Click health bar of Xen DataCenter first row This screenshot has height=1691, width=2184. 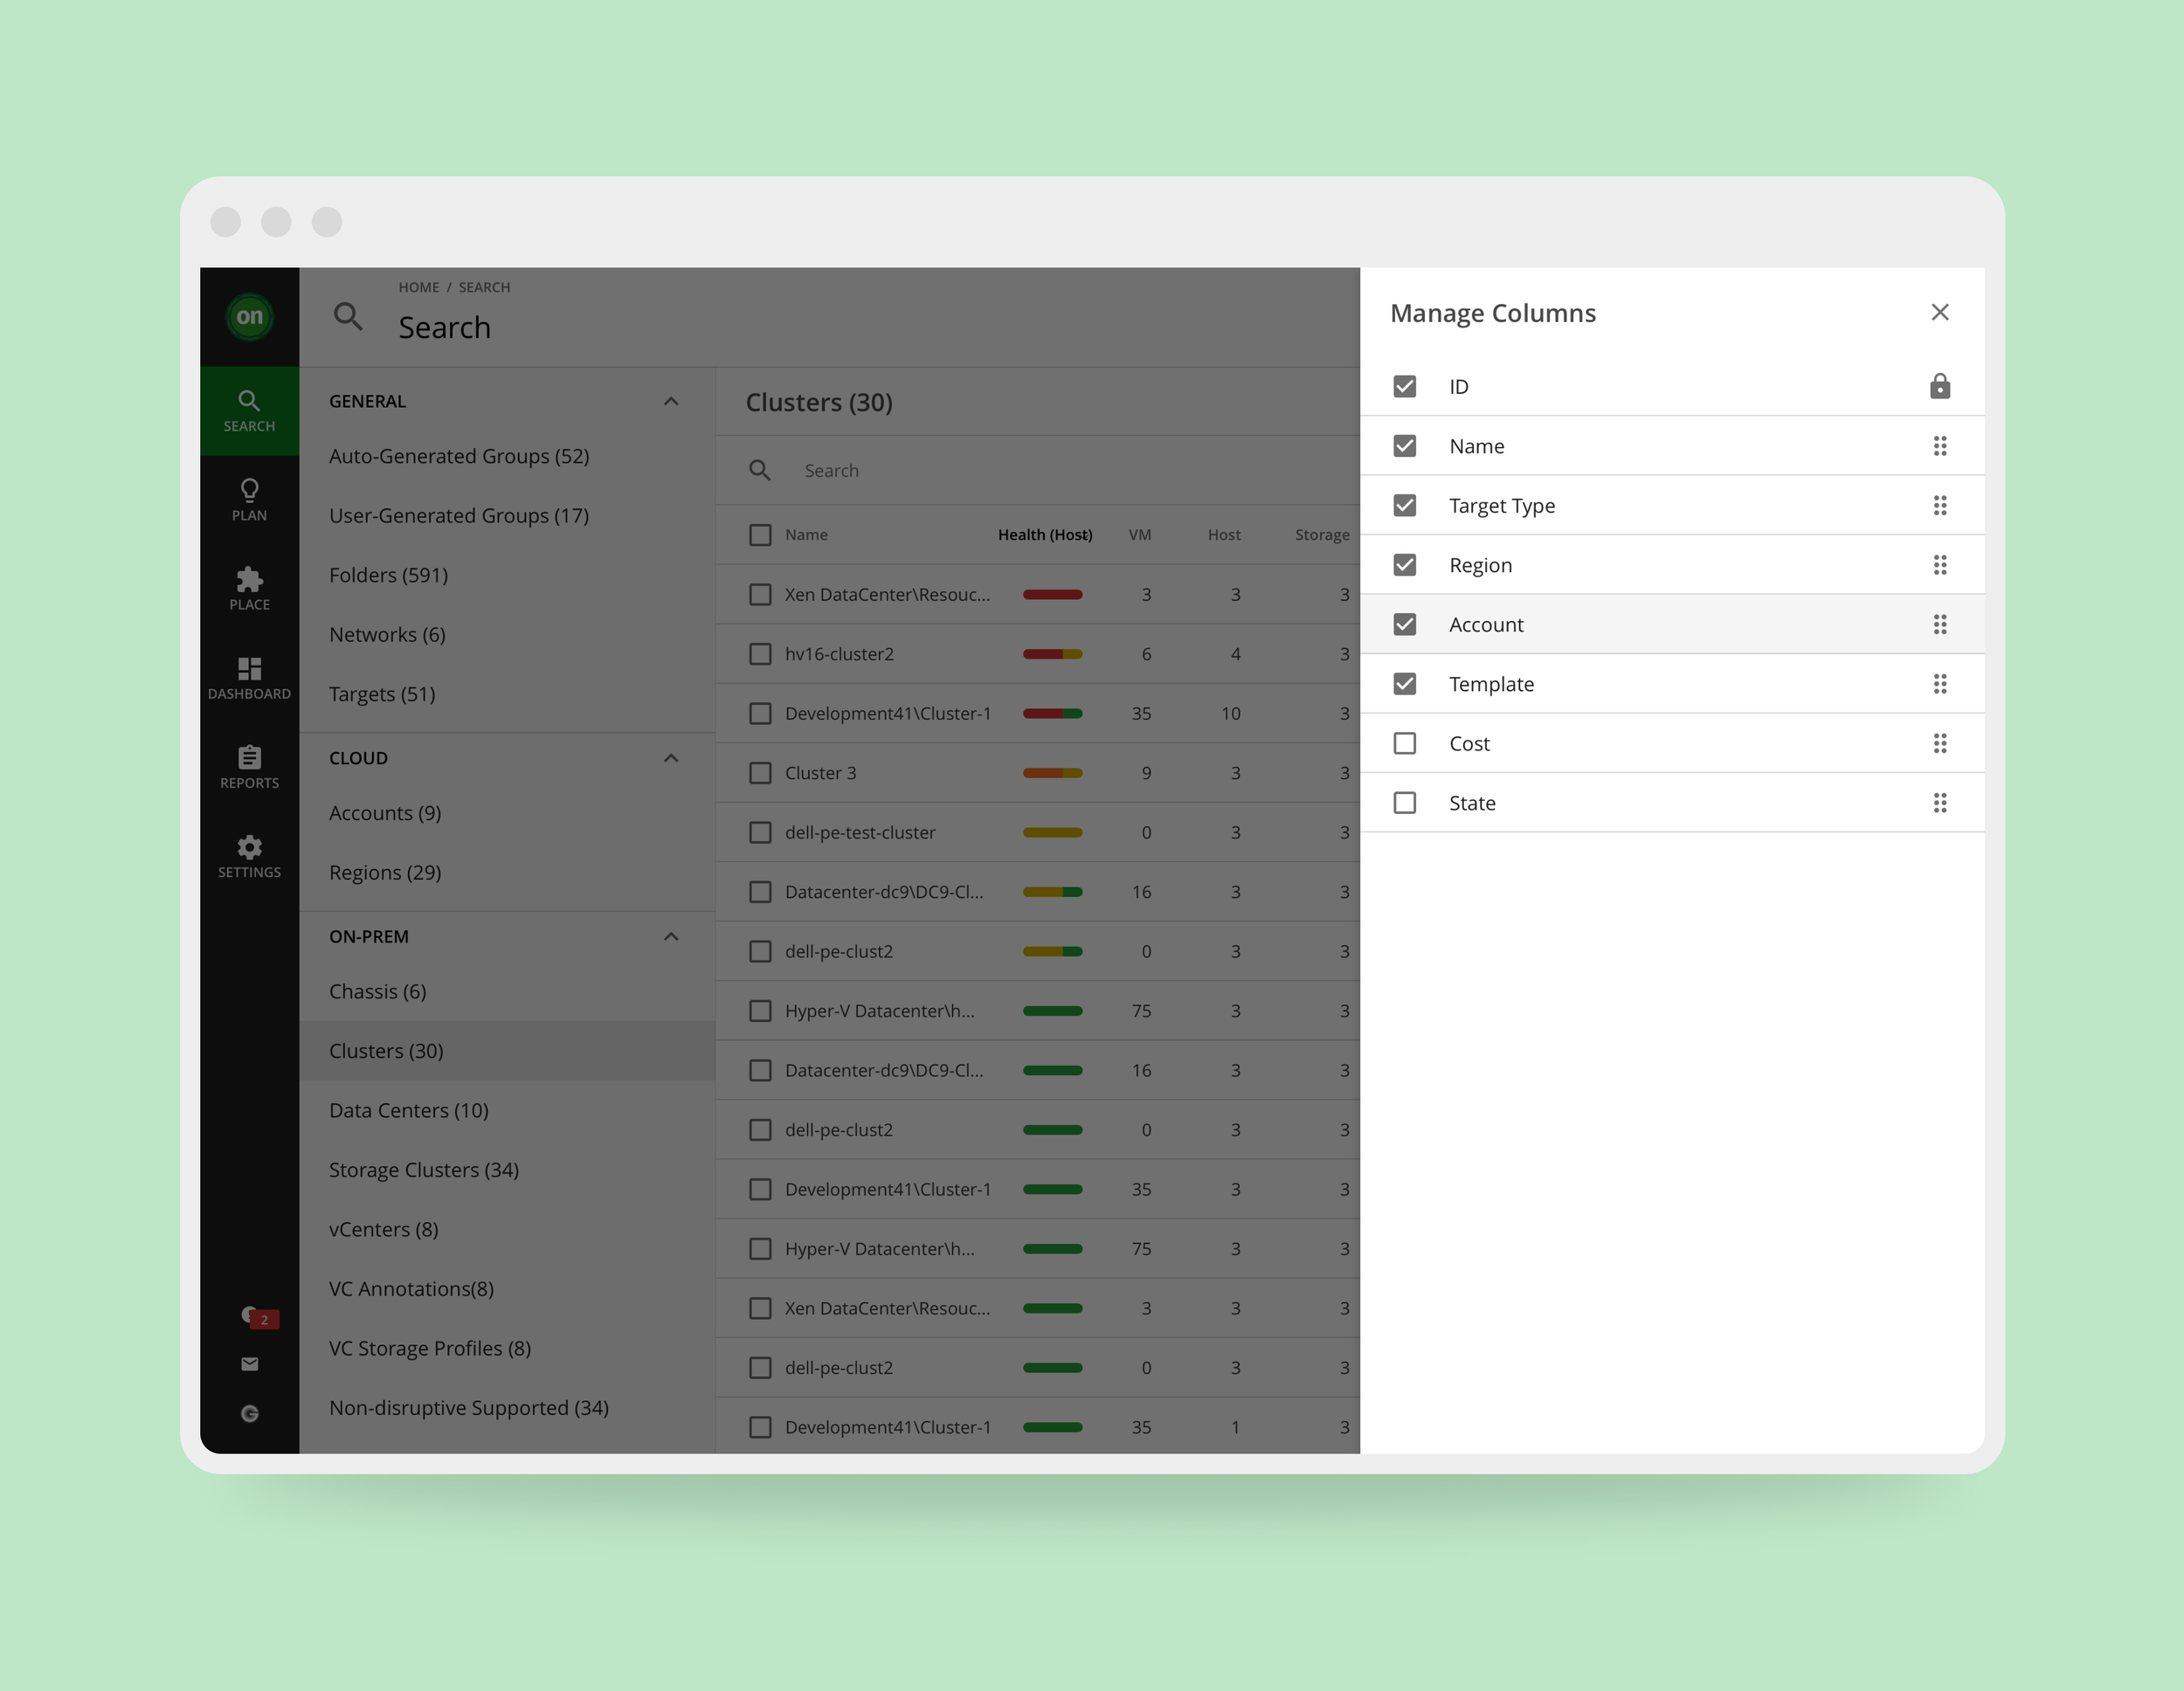[1052, 595]
